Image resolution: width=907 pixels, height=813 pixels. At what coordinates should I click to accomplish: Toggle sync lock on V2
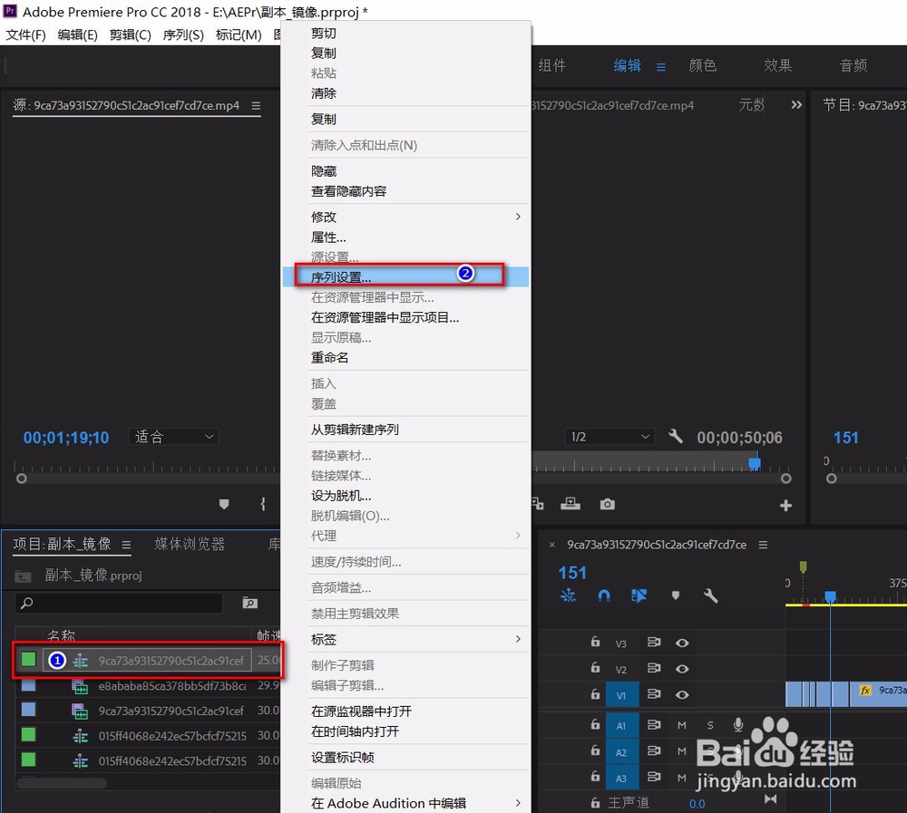pyautogui.click(x=654, y=668)
